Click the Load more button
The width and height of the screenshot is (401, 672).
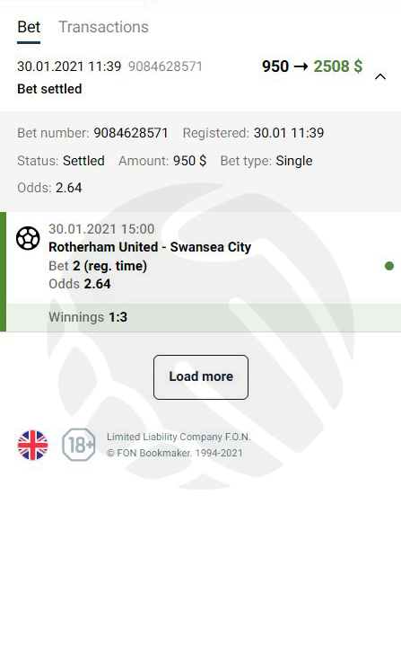(201, 376)
